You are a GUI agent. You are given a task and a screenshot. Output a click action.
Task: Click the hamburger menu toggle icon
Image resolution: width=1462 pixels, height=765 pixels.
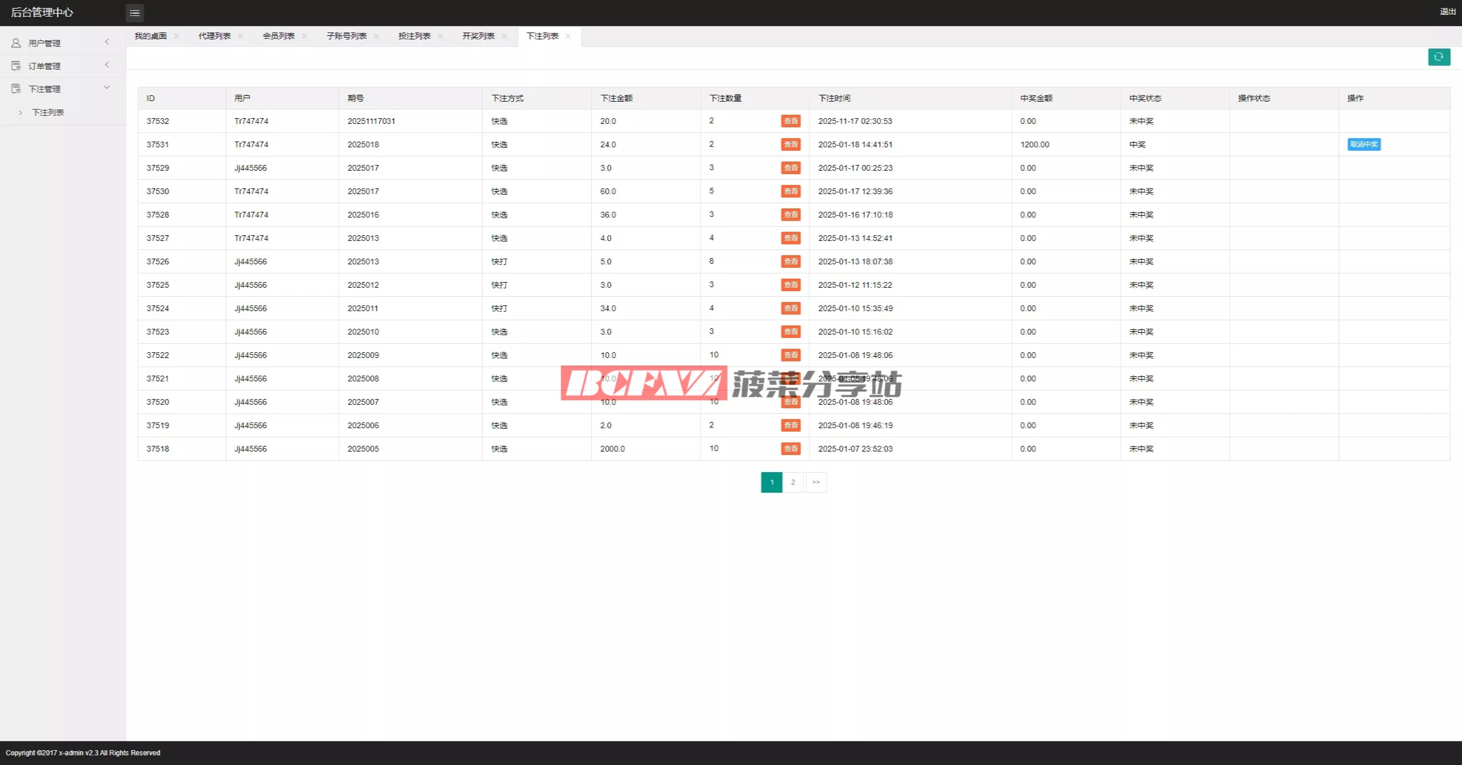click(135, 13)
